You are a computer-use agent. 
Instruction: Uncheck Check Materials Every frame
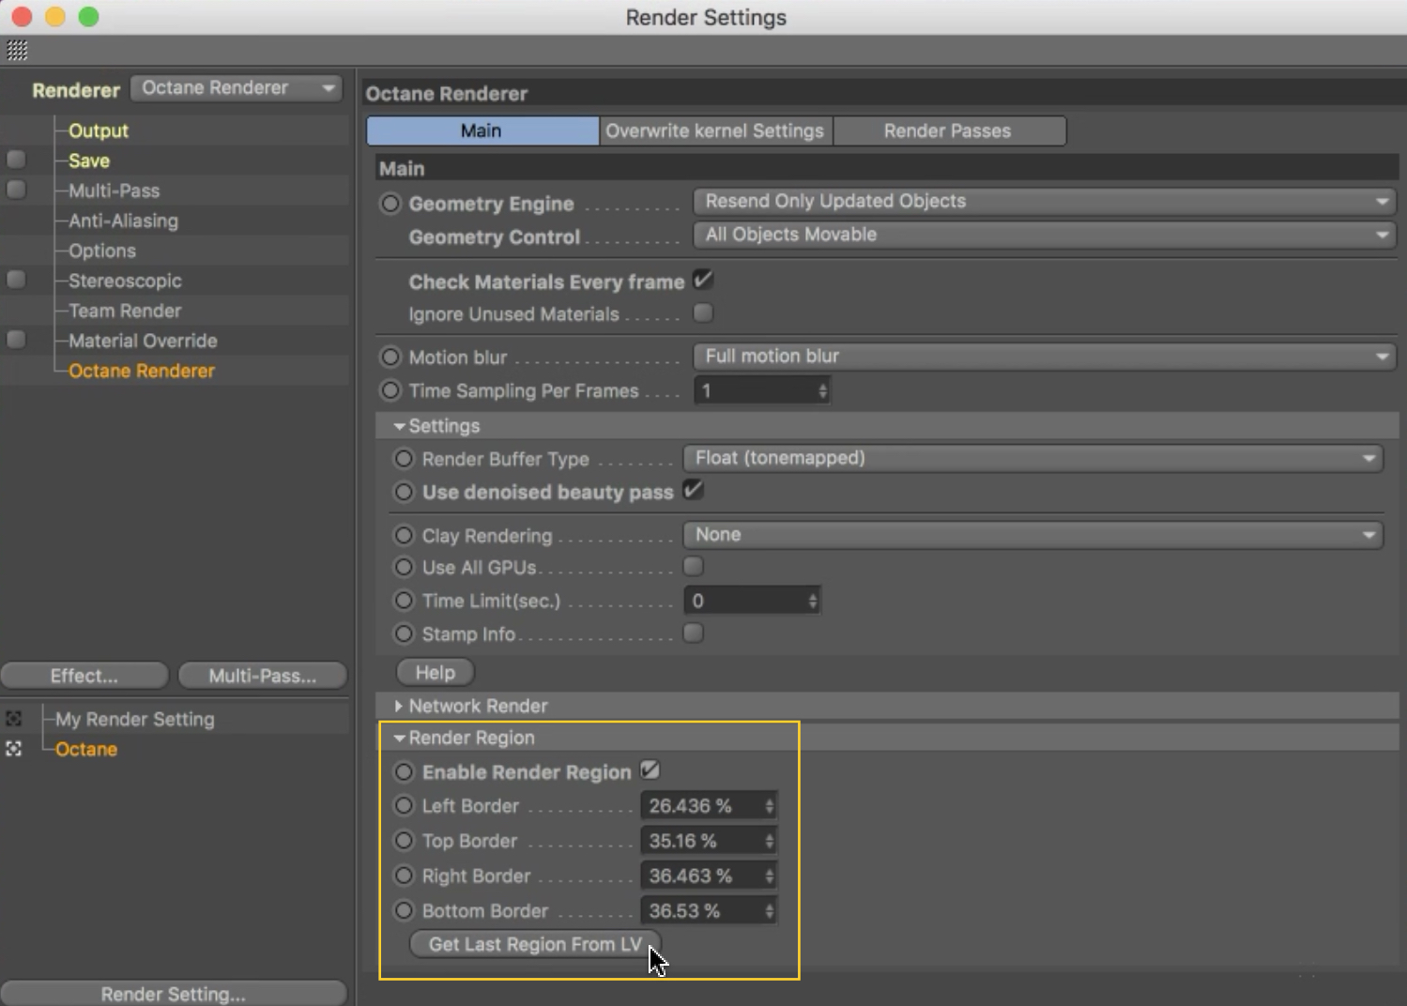(703, 280)
